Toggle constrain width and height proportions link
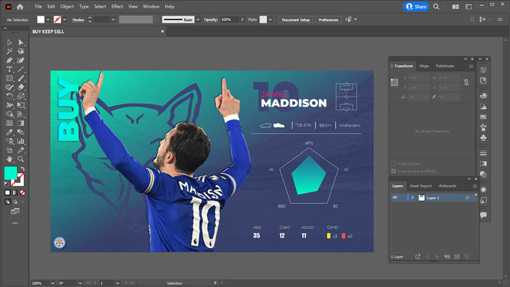510x287 pixels. click(466, 82)
